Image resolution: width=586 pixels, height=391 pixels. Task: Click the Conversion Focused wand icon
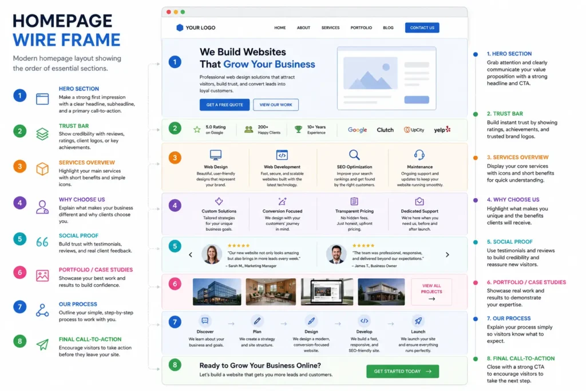[x=282, y=202]
